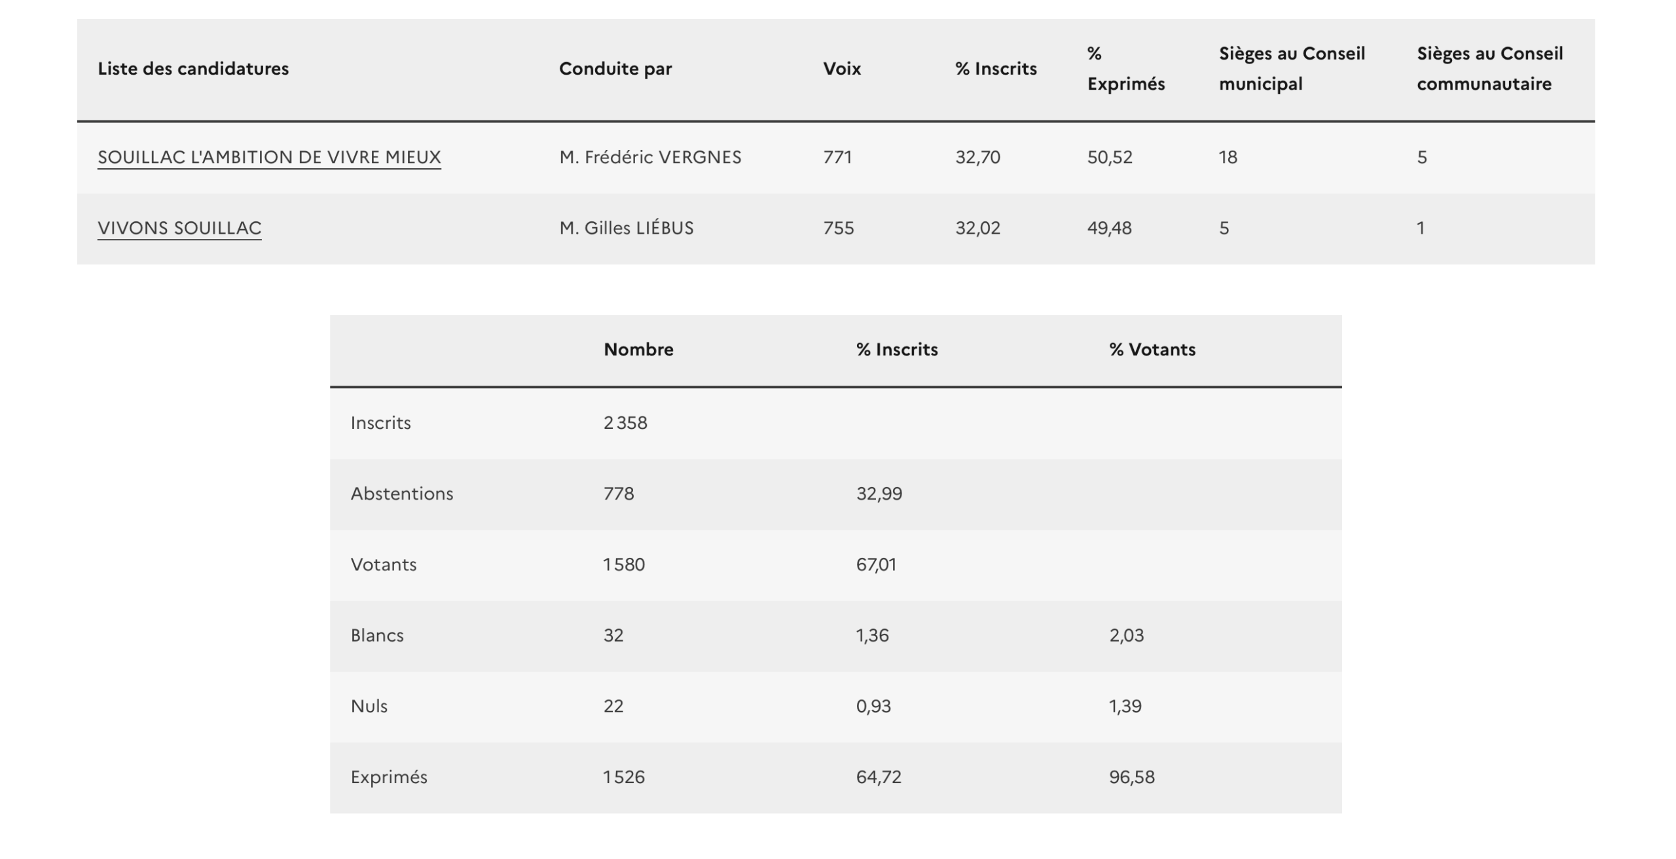Select the name M. Gilles LIÉBUS
This screenshot has width=1676, height=859.
tap(627, 228)
